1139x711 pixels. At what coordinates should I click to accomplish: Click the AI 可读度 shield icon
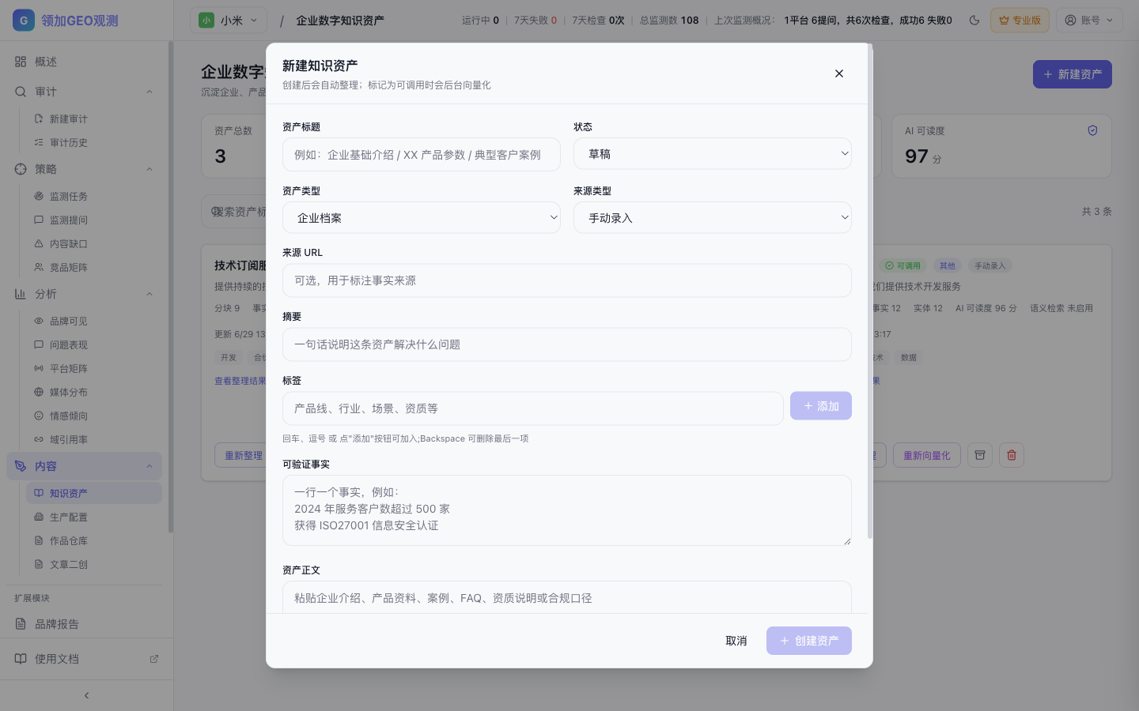click(1092, 130)
